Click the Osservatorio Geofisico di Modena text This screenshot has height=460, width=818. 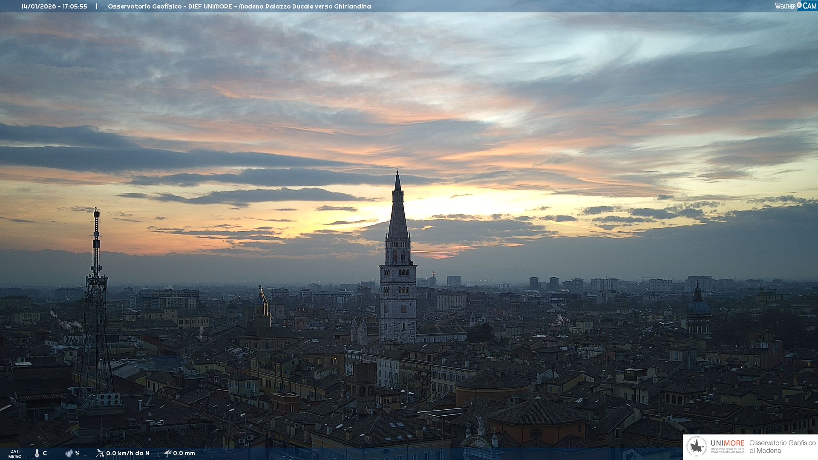782,447
